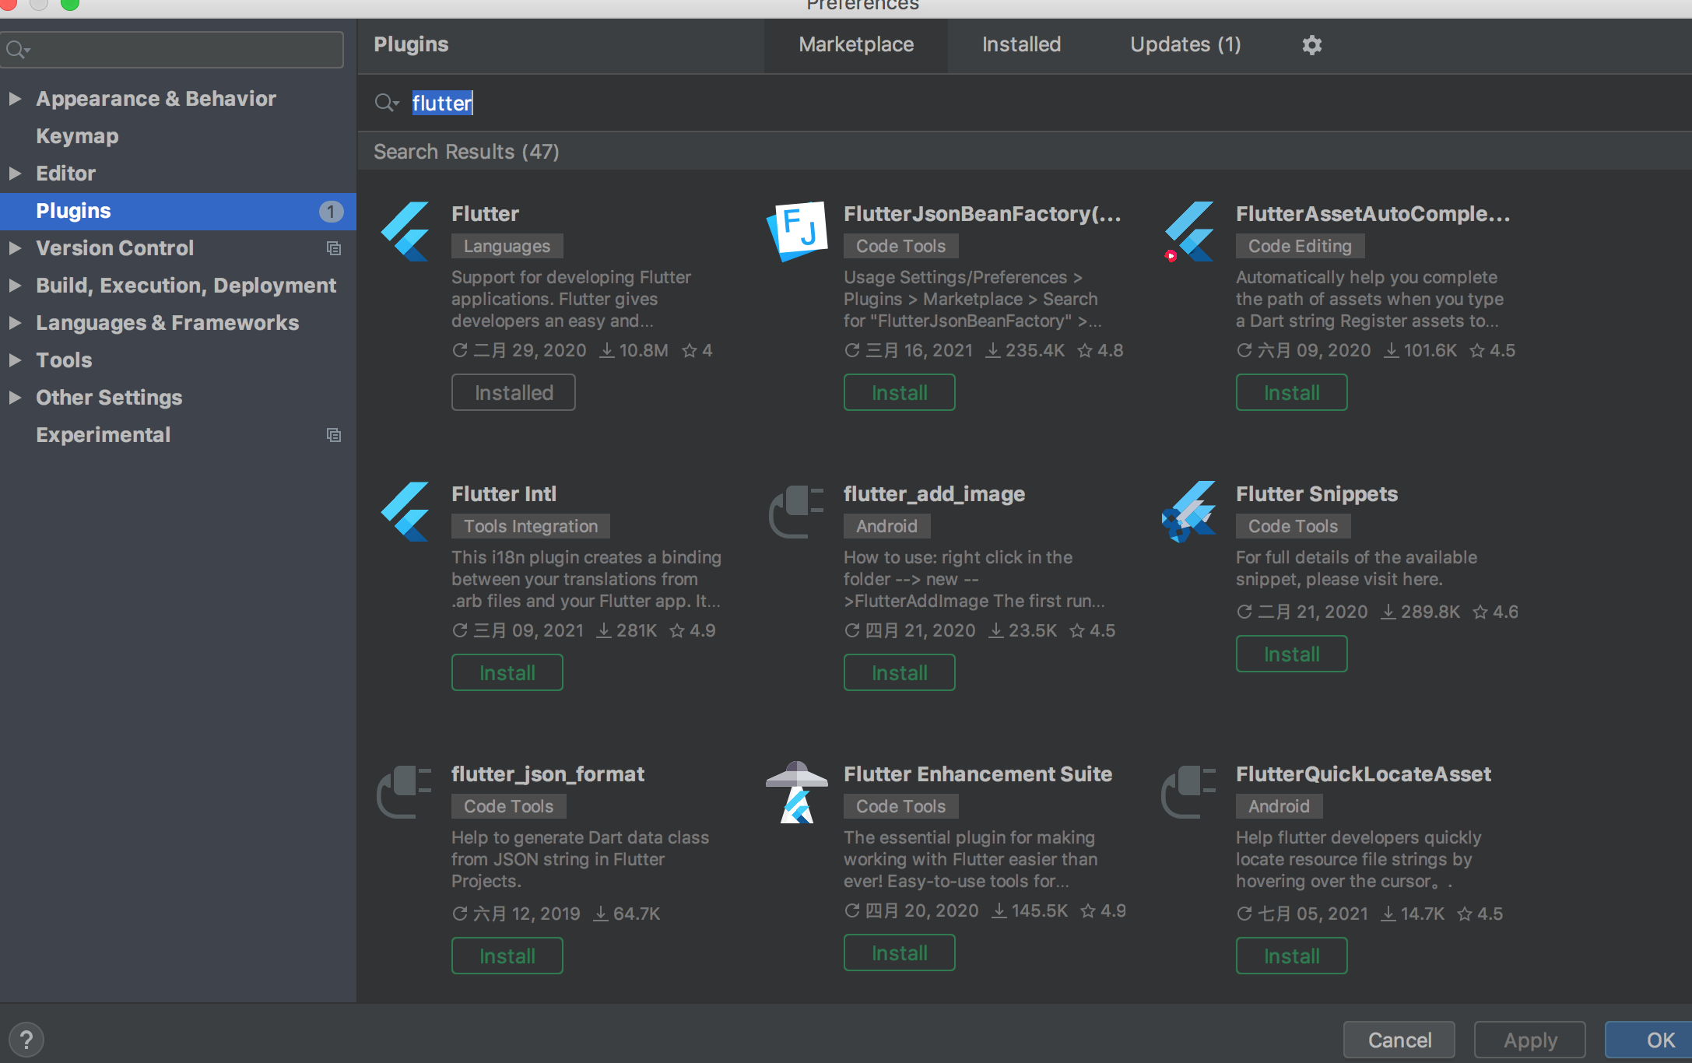
Task: Select Keymap in settings sidebar
Action: (x=77, y=136)
